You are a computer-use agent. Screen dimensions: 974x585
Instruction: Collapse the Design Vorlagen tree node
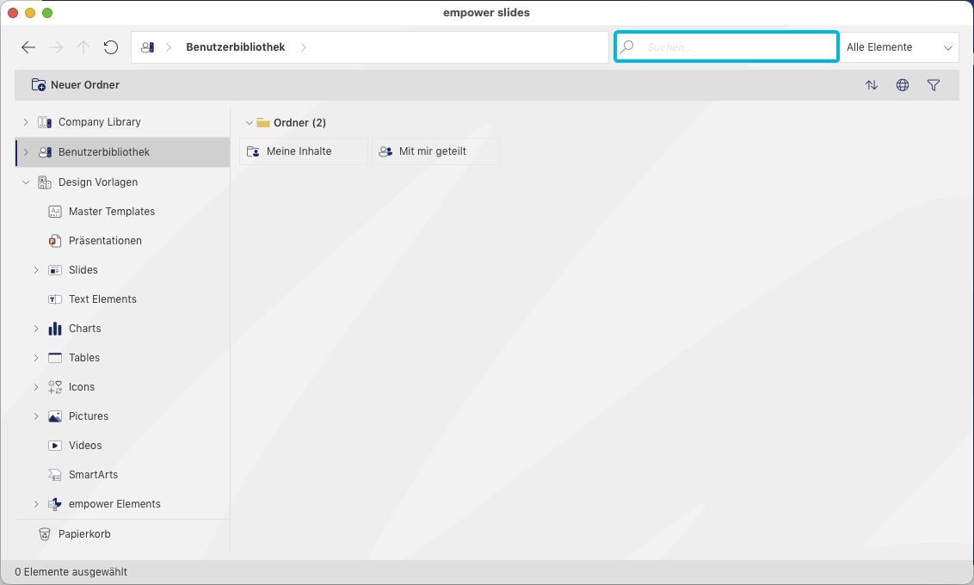(x=26, y=182)
